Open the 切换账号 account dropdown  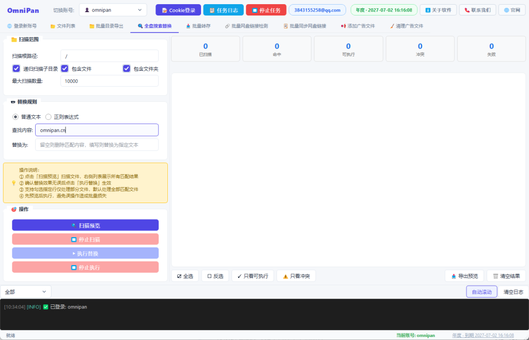113,10
